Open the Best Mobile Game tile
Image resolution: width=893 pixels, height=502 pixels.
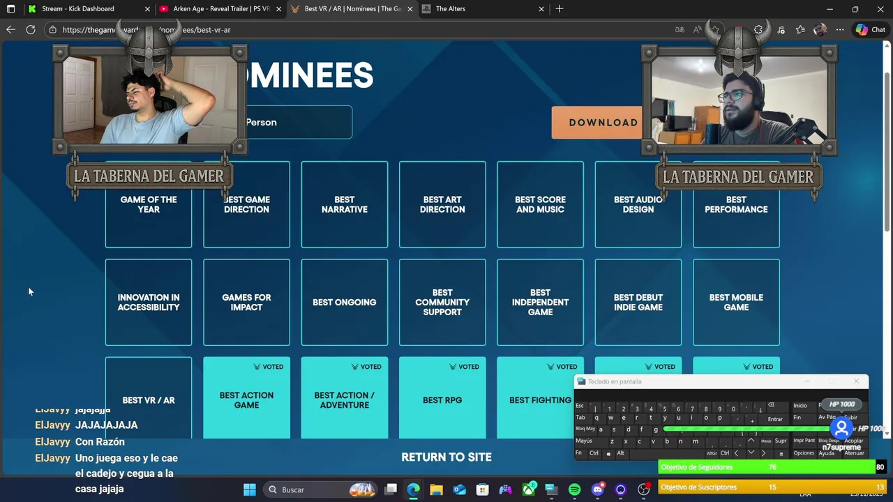(736, 302)
